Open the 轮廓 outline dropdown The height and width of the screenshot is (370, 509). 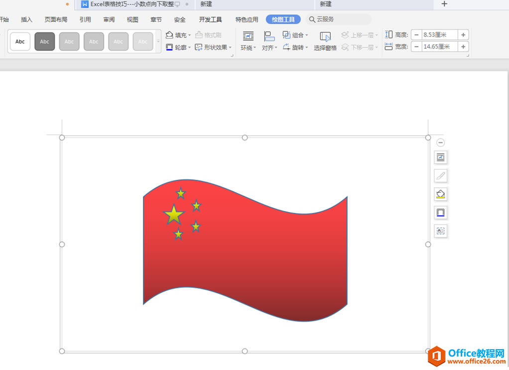[178, 47]
